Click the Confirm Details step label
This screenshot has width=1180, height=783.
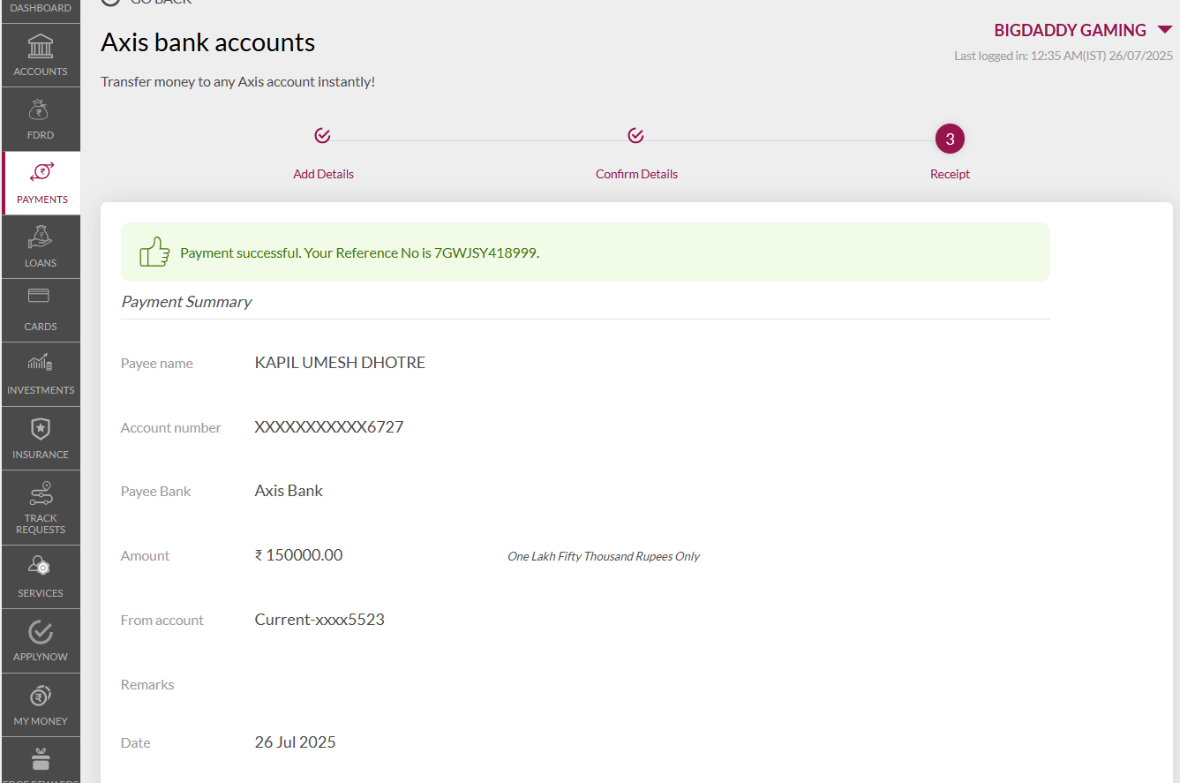click(x=636, y=174)
